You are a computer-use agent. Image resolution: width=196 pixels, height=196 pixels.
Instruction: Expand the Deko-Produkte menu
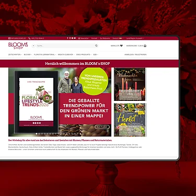pos(84,54)
